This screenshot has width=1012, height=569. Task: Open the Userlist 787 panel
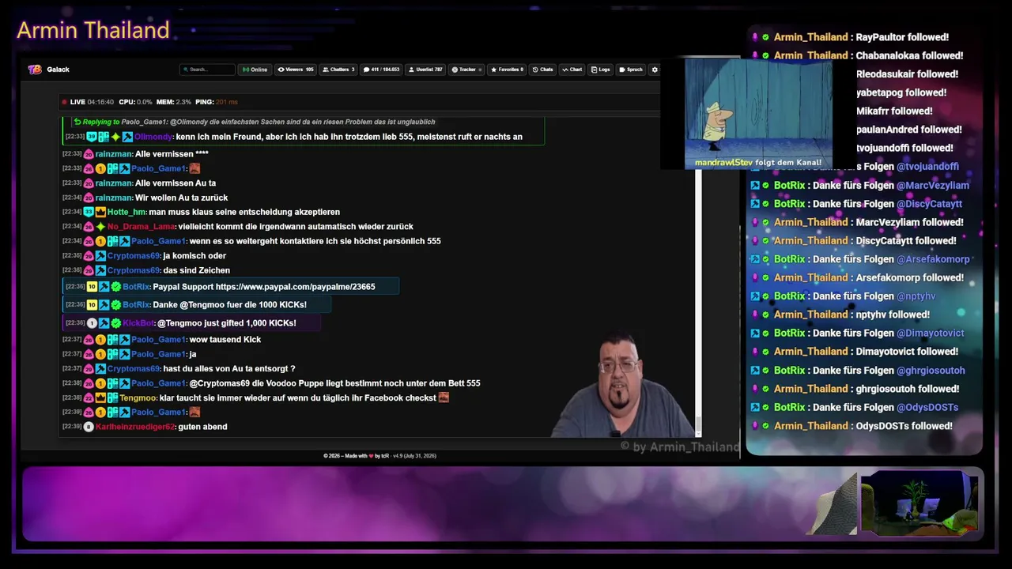425,70
